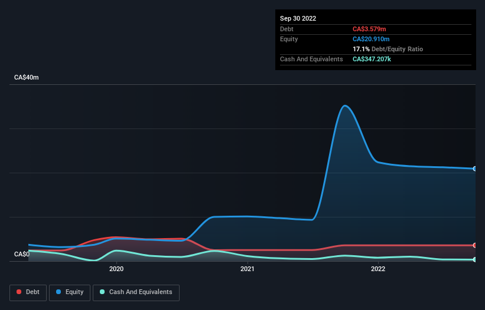Click the red Debt legend dot
Screen dimensions: 485x310
pyautogui.click(x=19, y=292)
